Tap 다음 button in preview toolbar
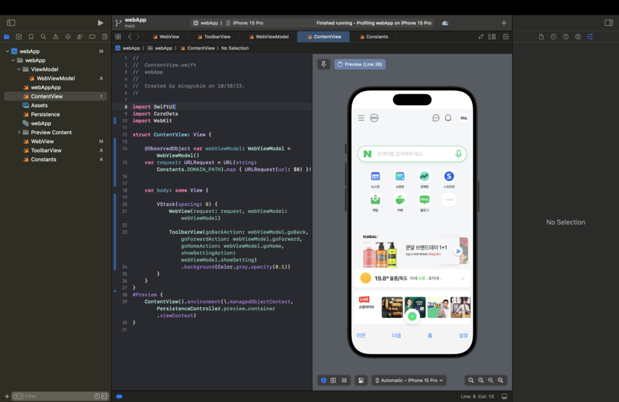The image size is (619, 402). tap(397, 336)
